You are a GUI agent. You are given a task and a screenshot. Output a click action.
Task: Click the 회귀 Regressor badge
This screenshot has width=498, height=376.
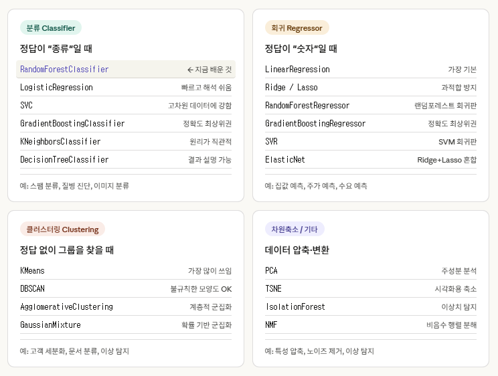pyautogui.click(x=297, y=28)
